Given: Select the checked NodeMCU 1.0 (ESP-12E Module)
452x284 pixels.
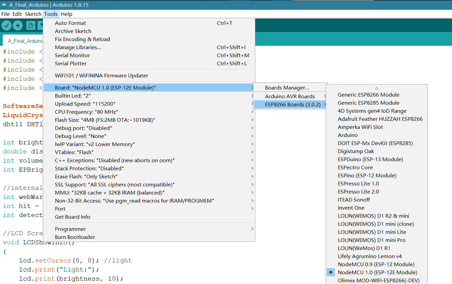Looking at the screenshot, I should click(x=377, y=273).
